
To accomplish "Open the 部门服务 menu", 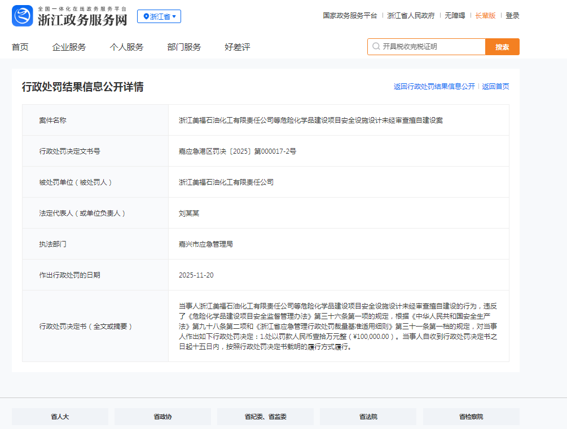I will coord(184,47).
